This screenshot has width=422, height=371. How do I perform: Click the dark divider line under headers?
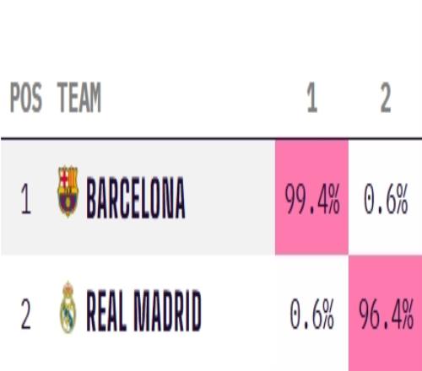[x=211, y=138]
